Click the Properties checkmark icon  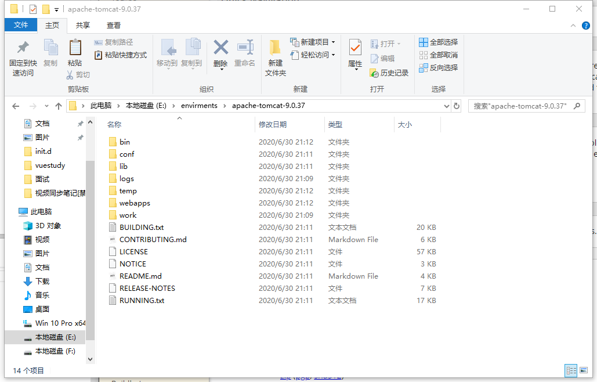355,48
